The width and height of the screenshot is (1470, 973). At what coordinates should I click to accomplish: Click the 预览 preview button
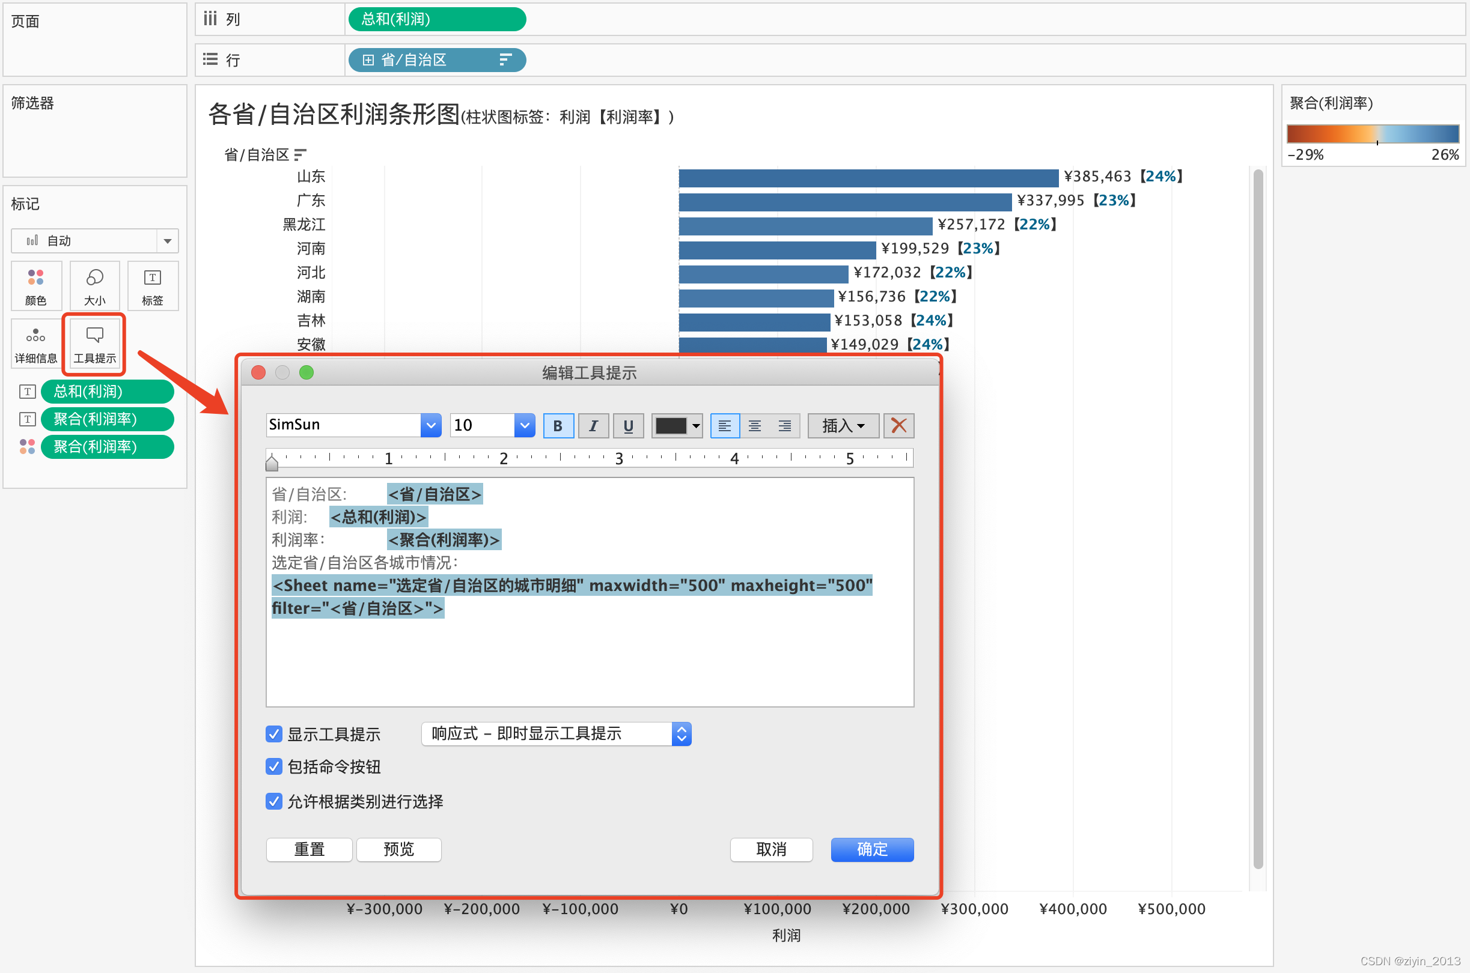[398, 849]
